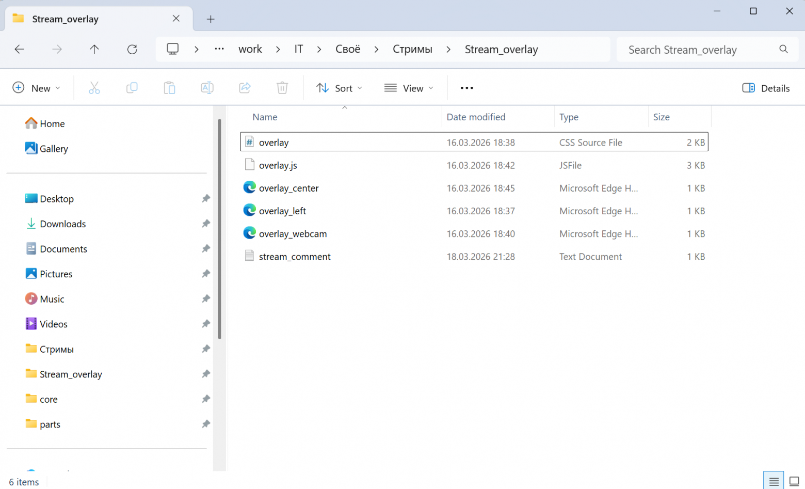Open the New dropdown menu
This screenshot has width=805, height=489.
click(37, 88)
